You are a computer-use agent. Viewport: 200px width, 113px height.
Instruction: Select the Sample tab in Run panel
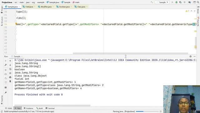click(x=17, y=56)
